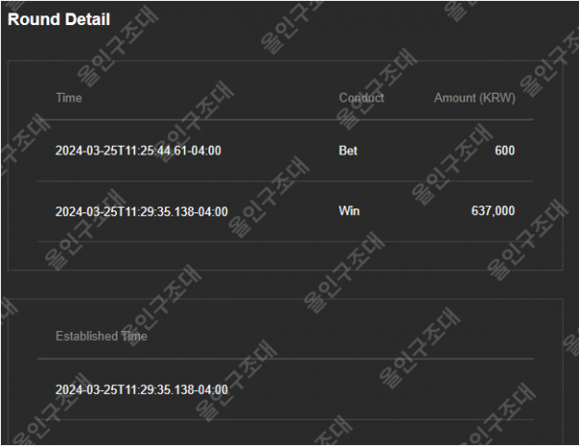Viewport: 579px width, 446px height.
Task: Click the 637,000 win amount
Action: 493,211
